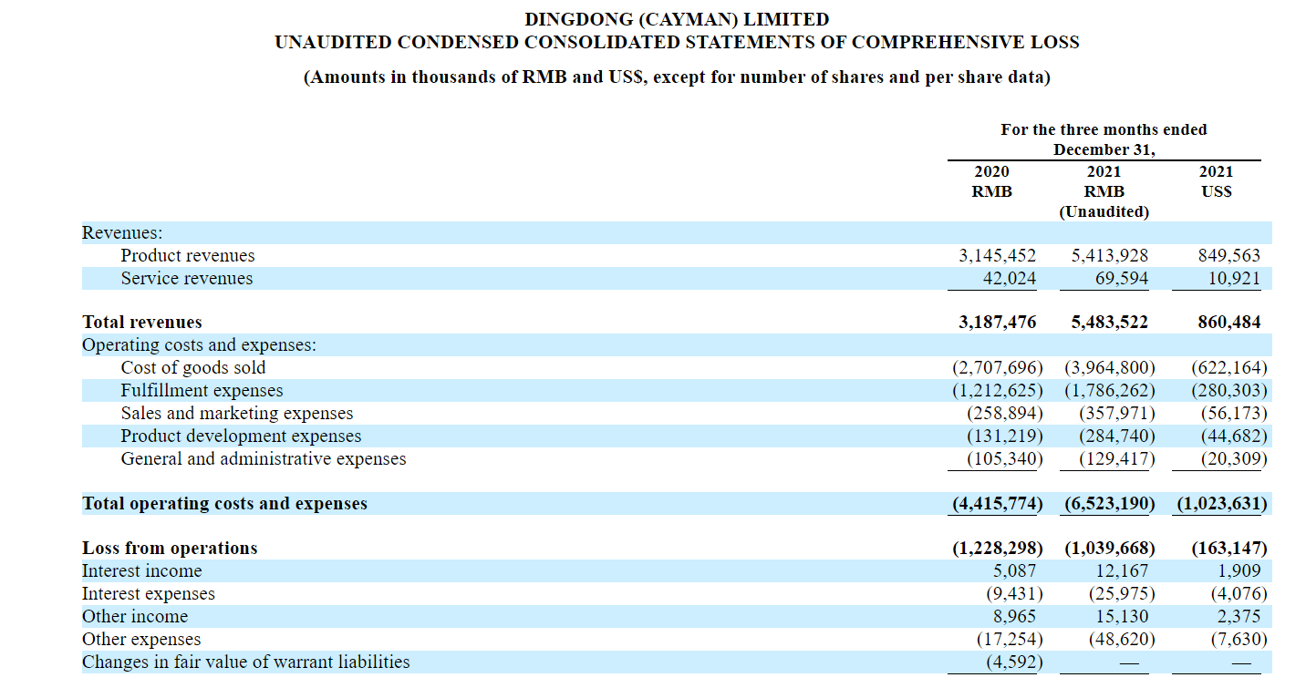Select Sales and marketing expenses label
The height and width of the screenshot is (688, 1306).
click(237, 414)
